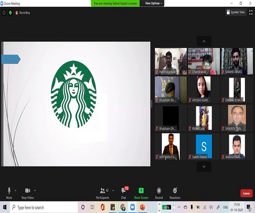Select Shubham Sin... video tile

[171, 89]
